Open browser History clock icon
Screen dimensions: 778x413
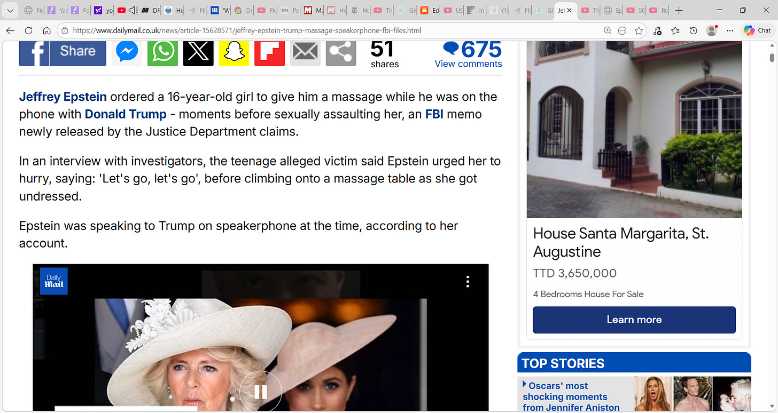(694, 30)
